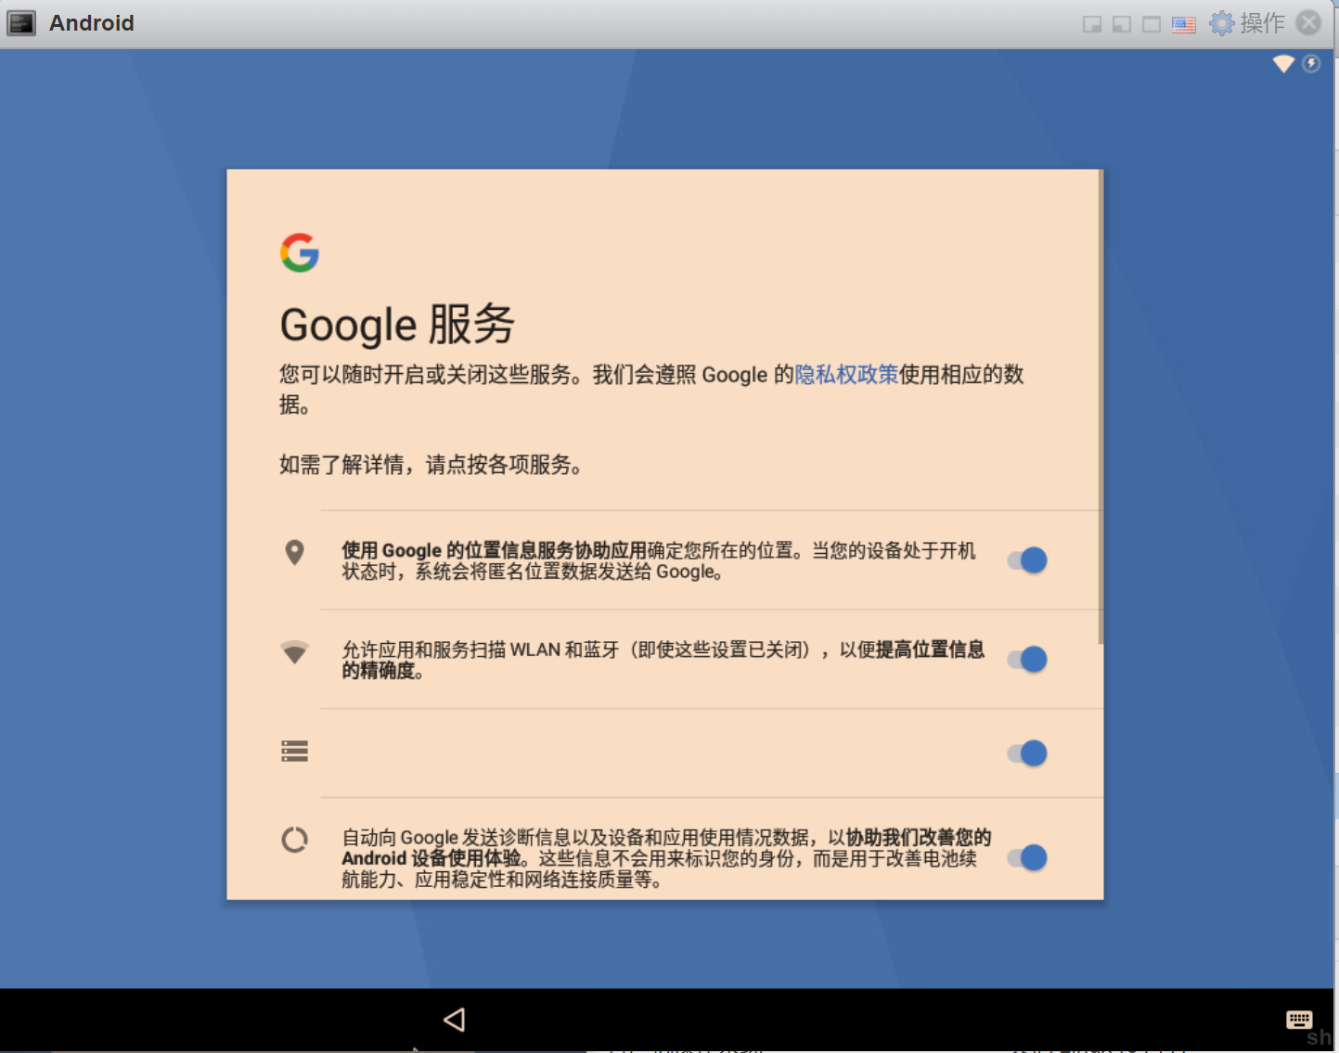This screenshot has height=1053, width=1339.
Task: Toggle off Google location services switch
Action: tap(1027, 560)
